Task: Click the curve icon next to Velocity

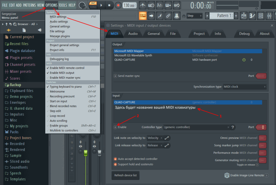Action: (x=167, y=138)
